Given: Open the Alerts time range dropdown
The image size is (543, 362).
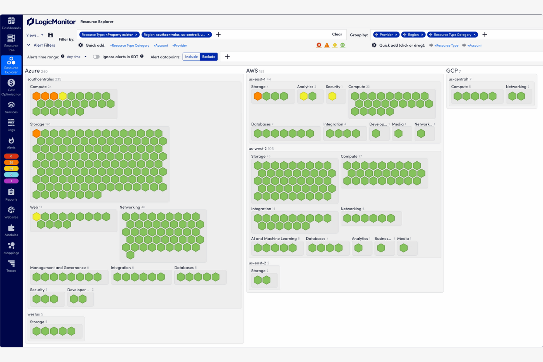Looking at the screenshot, I should coord(77,57).
